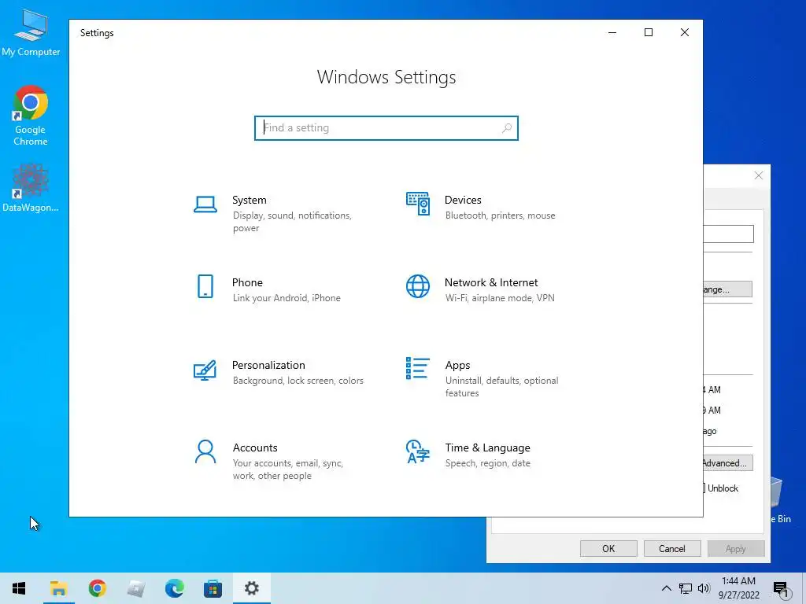806x604 pixels.
Task: Select the Google Chrome desktop shortcut
Action: [31, 116]
